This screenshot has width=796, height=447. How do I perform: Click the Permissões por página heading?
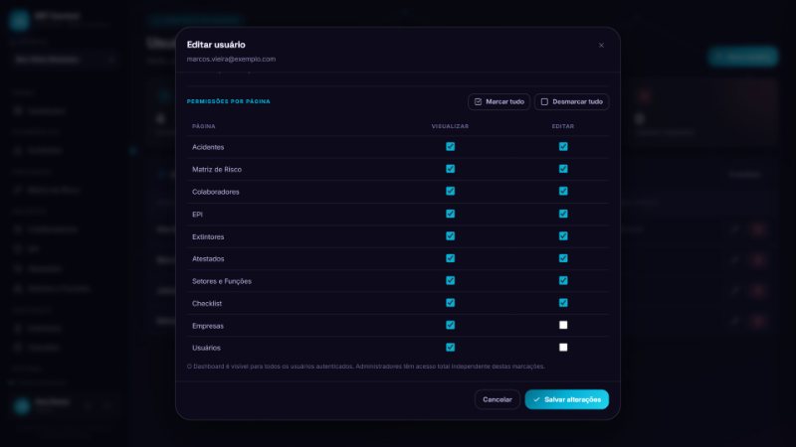point(229,101)
